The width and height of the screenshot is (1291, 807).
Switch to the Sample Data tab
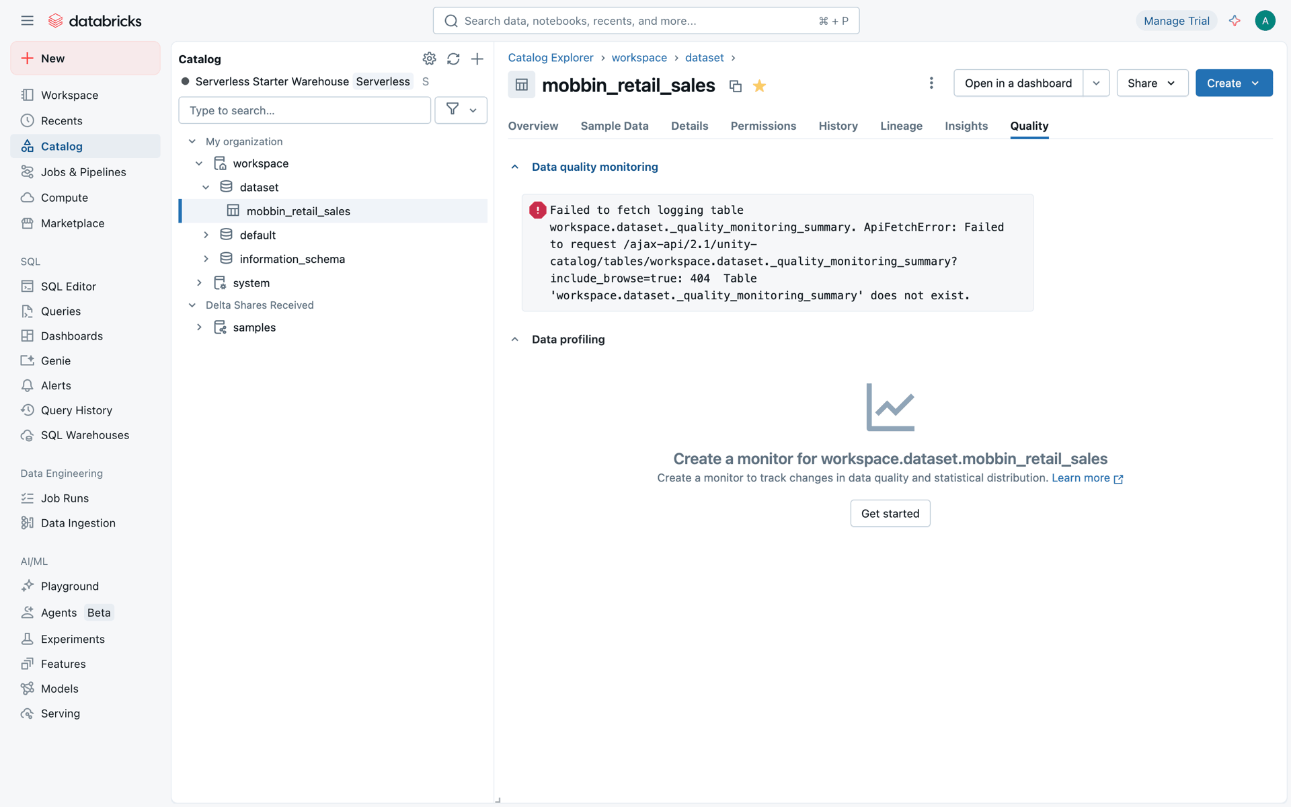615,126
